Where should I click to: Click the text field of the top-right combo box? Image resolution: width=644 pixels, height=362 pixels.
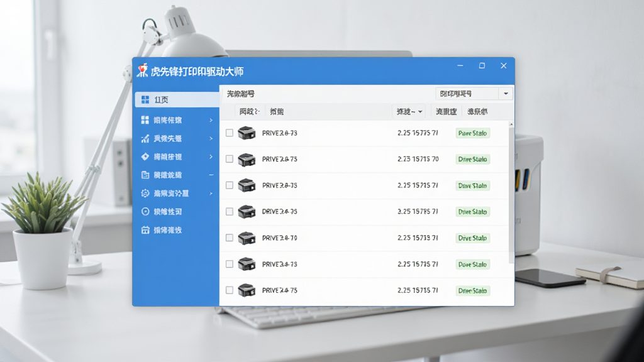coord(467,94)
